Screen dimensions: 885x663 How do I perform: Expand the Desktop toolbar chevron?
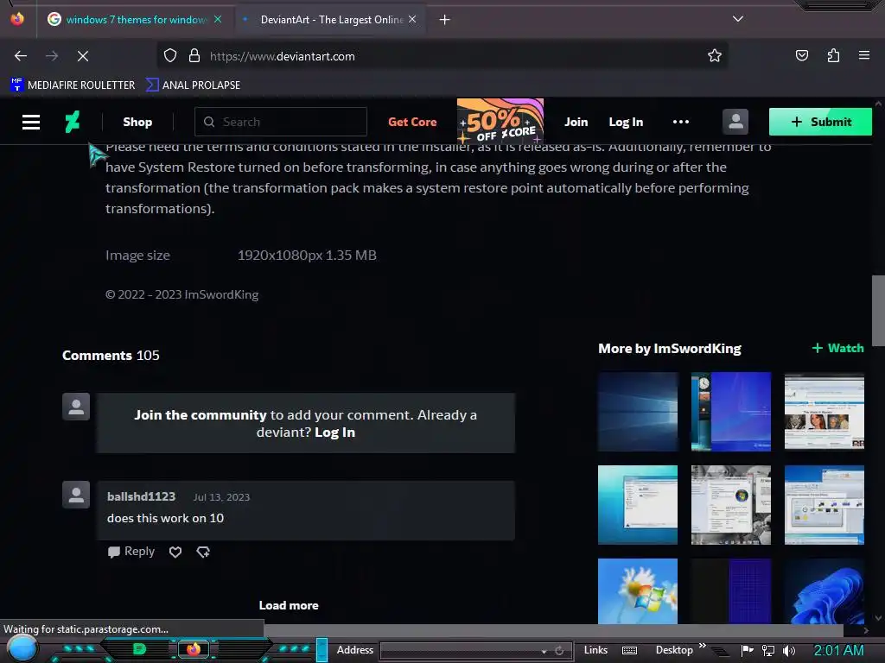pyautogui.click(x=702, y=645)
